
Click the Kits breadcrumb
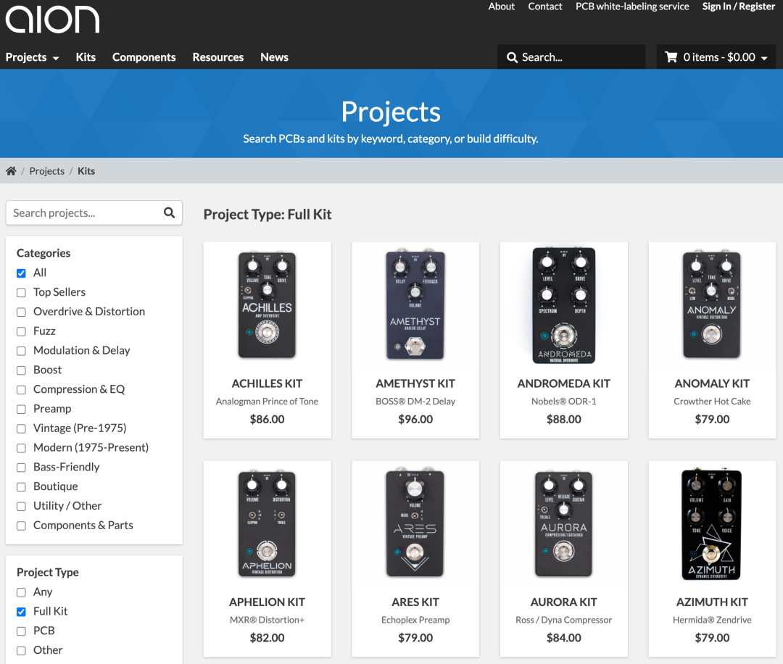pos(86,171)
